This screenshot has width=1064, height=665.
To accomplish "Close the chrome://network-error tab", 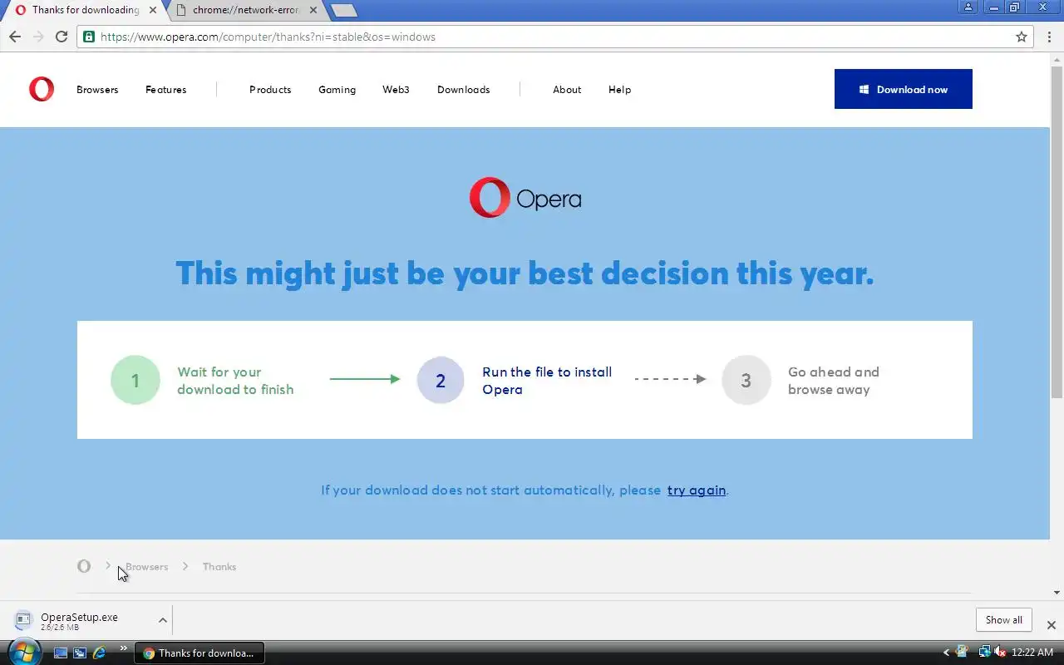I will click(x=313, y=10).
